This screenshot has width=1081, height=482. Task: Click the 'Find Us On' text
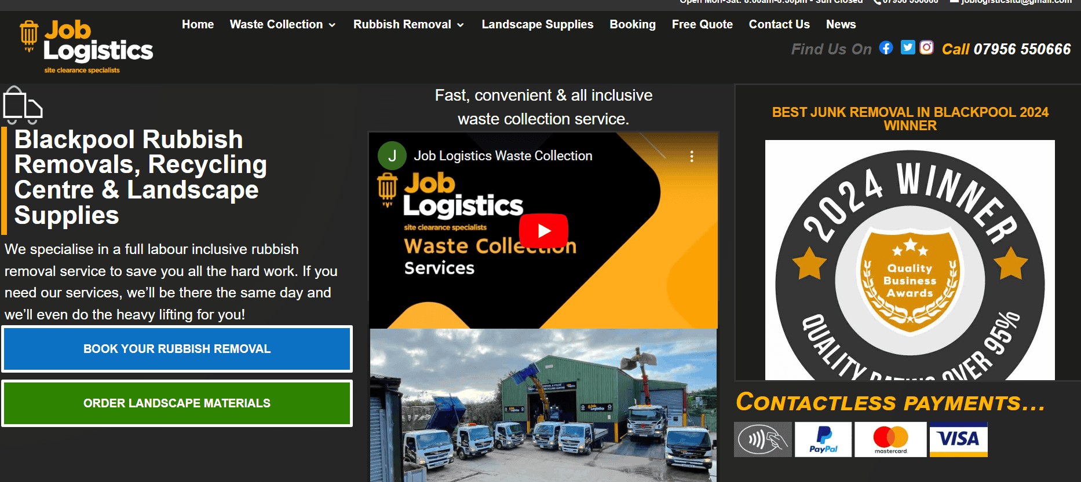click(x=831, y=49)
